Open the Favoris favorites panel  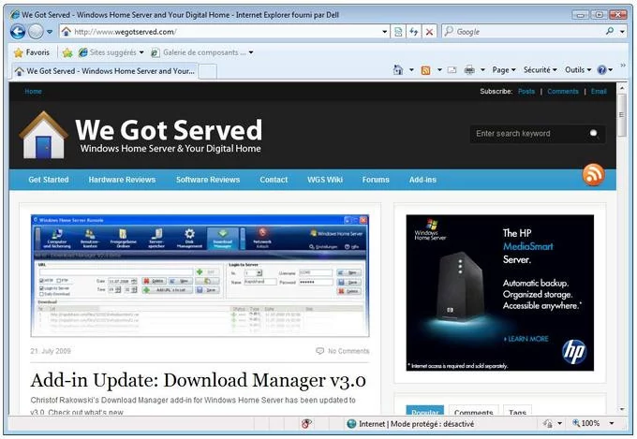click(x=32, y=52)
